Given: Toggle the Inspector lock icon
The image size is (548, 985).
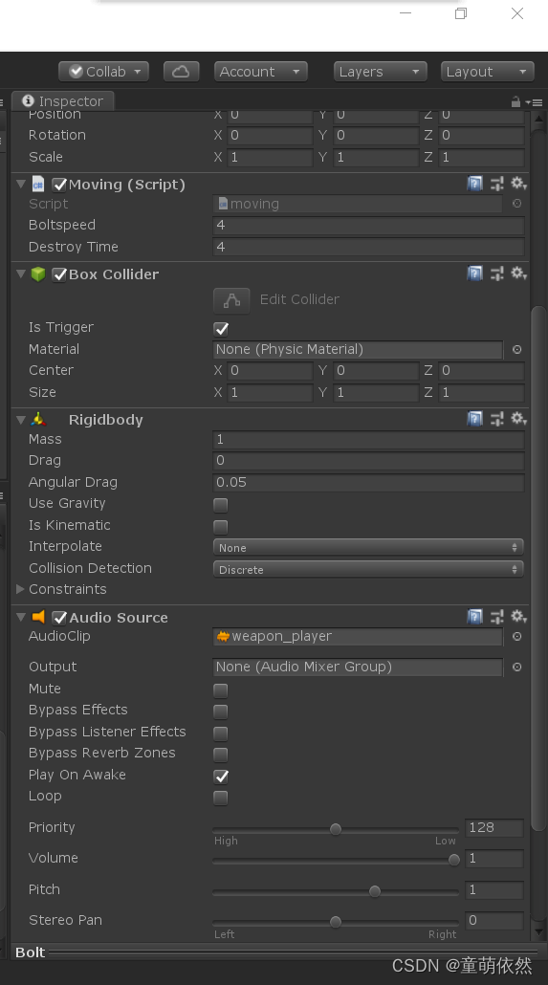Looking at the screenshot, I should pos(515,101).
